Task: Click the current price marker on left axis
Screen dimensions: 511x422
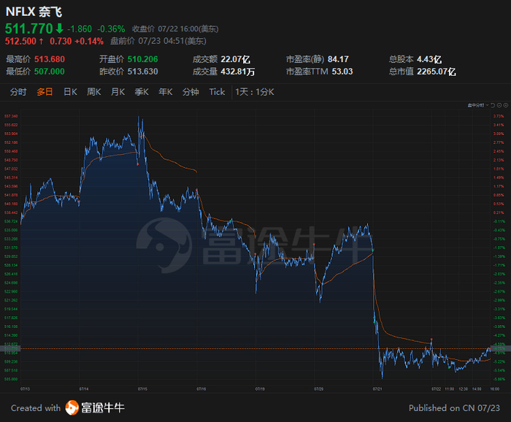Action: click(x=10, y=349)
